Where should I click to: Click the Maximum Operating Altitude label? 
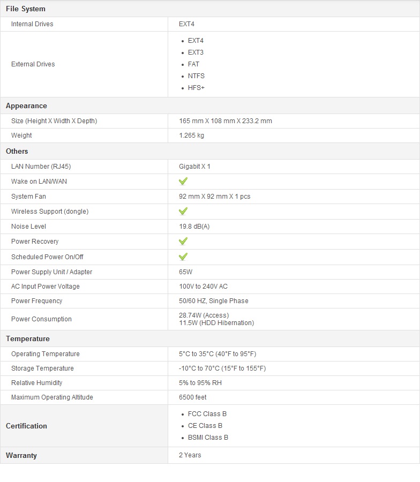click(x=52, y=397)
